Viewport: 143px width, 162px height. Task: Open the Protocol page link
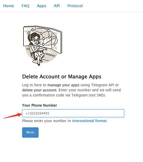click(75, 6)
